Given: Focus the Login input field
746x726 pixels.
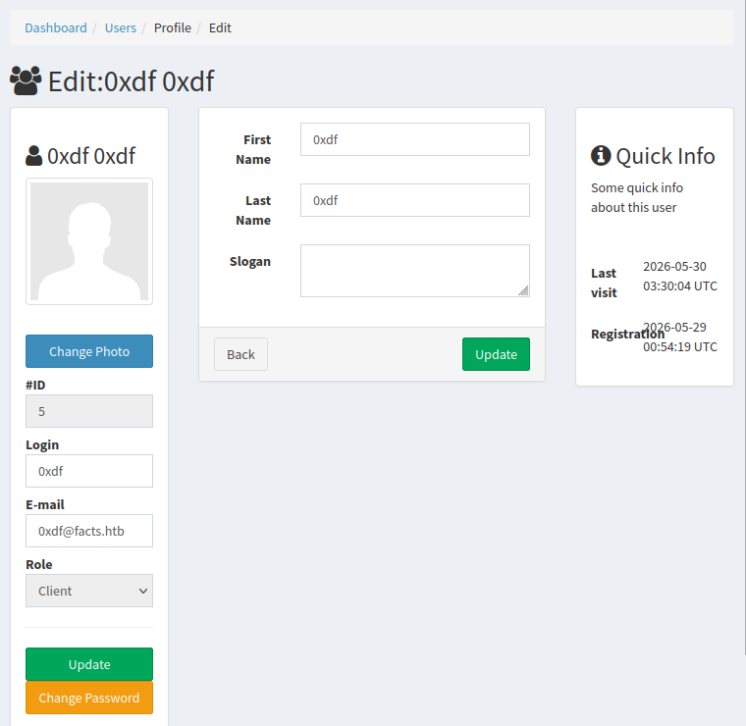Looking at the screenshot, I should pyautogui.click(x=89, y=471).
